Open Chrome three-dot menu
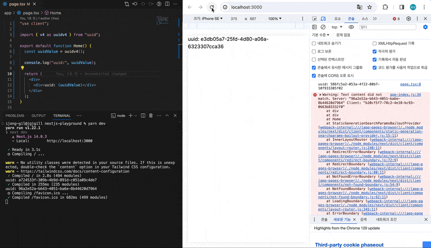431x248 pixels. (x=424, y=7)
